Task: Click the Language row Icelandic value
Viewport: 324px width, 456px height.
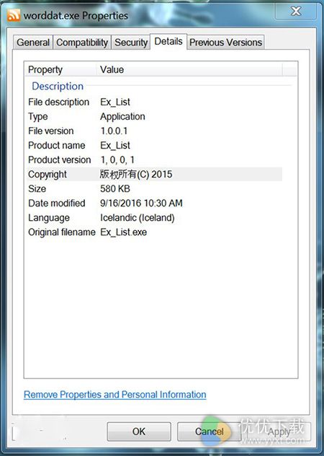Action: pyautogui.click(x=138, y=217)
